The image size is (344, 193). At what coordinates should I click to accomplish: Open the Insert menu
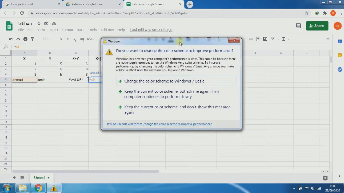tap(53, 30)
